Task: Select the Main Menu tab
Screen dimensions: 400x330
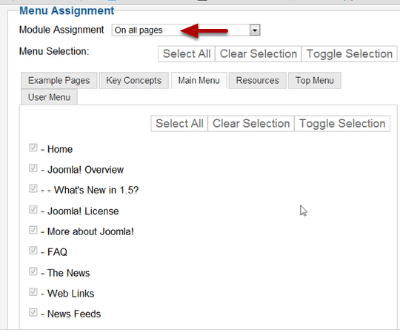Action: 199,80
